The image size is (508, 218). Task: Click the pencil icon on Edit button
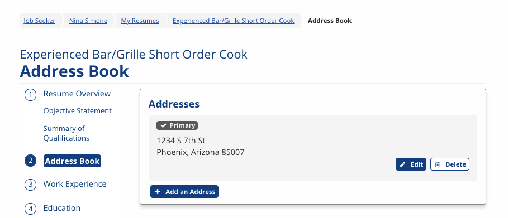pyautogui.click(x=402, y=164)
